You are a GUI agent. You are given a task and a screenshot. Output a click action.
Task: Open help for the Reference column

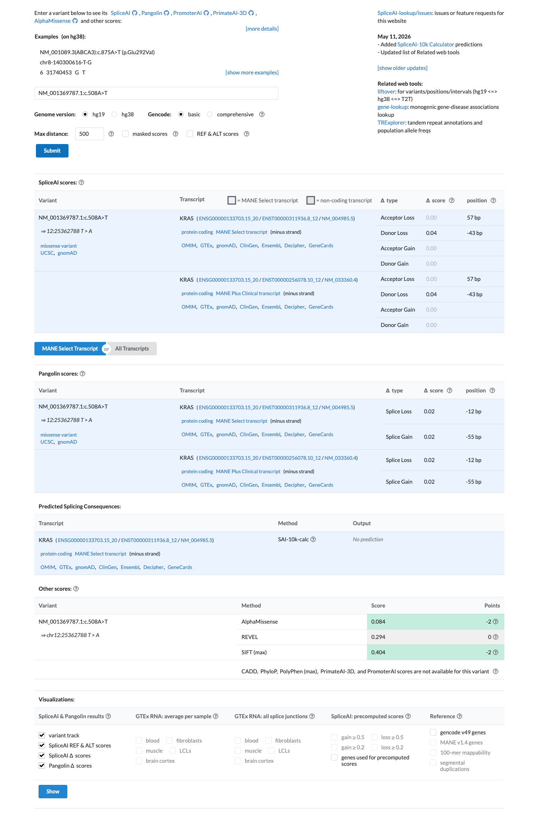[459, 716]
